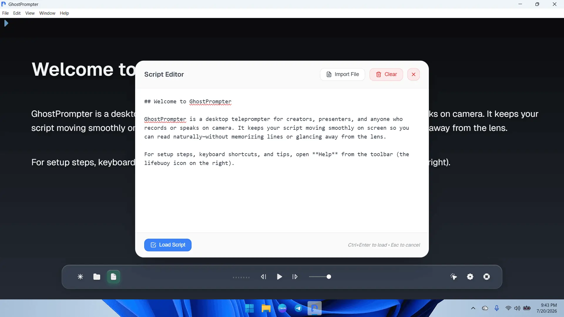Viewport: 564px width, 317px height.
Task: Clear the script with the Clear button
Action: [x=386, y=75]
